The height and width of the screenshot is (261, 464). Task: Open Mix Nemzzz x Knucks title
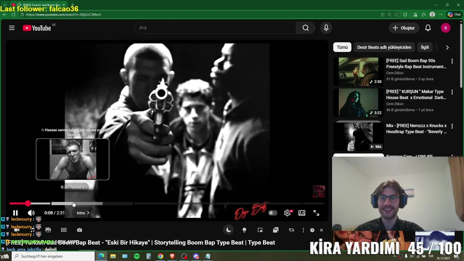(x=417, y=129)
